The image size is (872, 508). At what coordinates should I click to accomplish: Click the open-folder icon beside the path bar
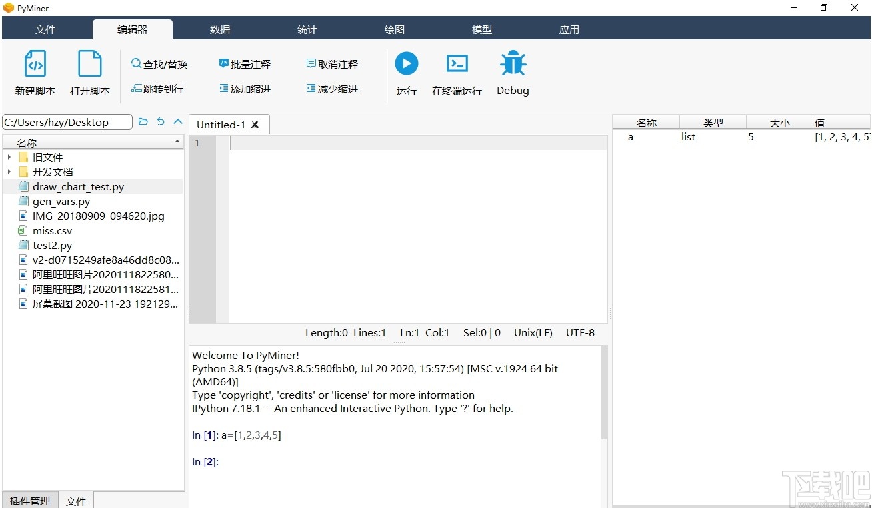(x=143, y=121)
